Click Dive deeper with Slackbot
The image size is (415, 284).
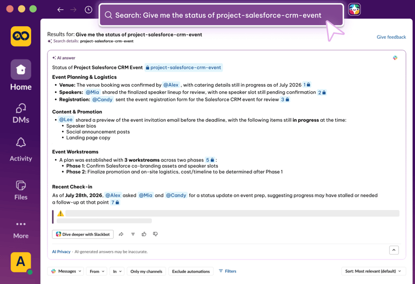pyautogui.click(x=83, y=234)
